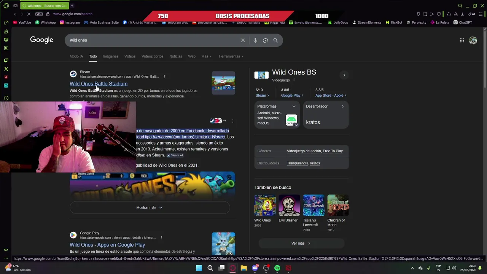Toggle the Opera VPN badge

[x=39, y=14]
